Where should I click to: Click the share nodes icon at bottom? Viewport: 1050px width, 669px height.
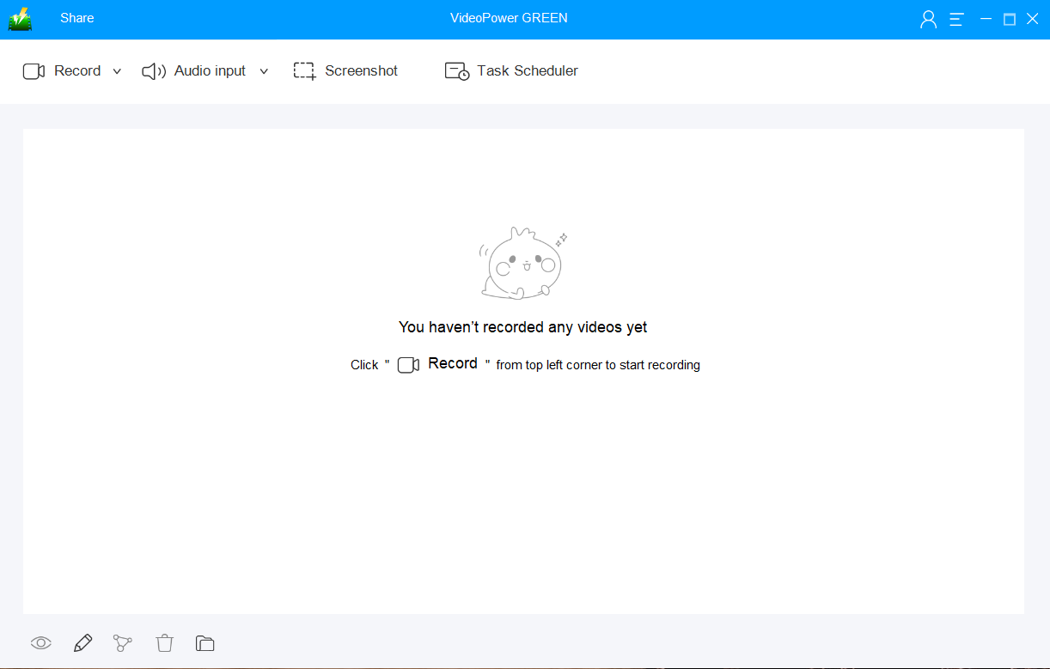(x=123, y=643)
